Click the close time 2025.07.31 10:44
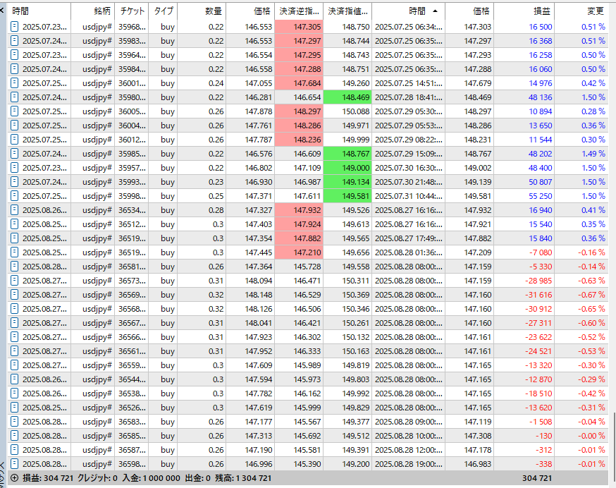 pos(409,196)
